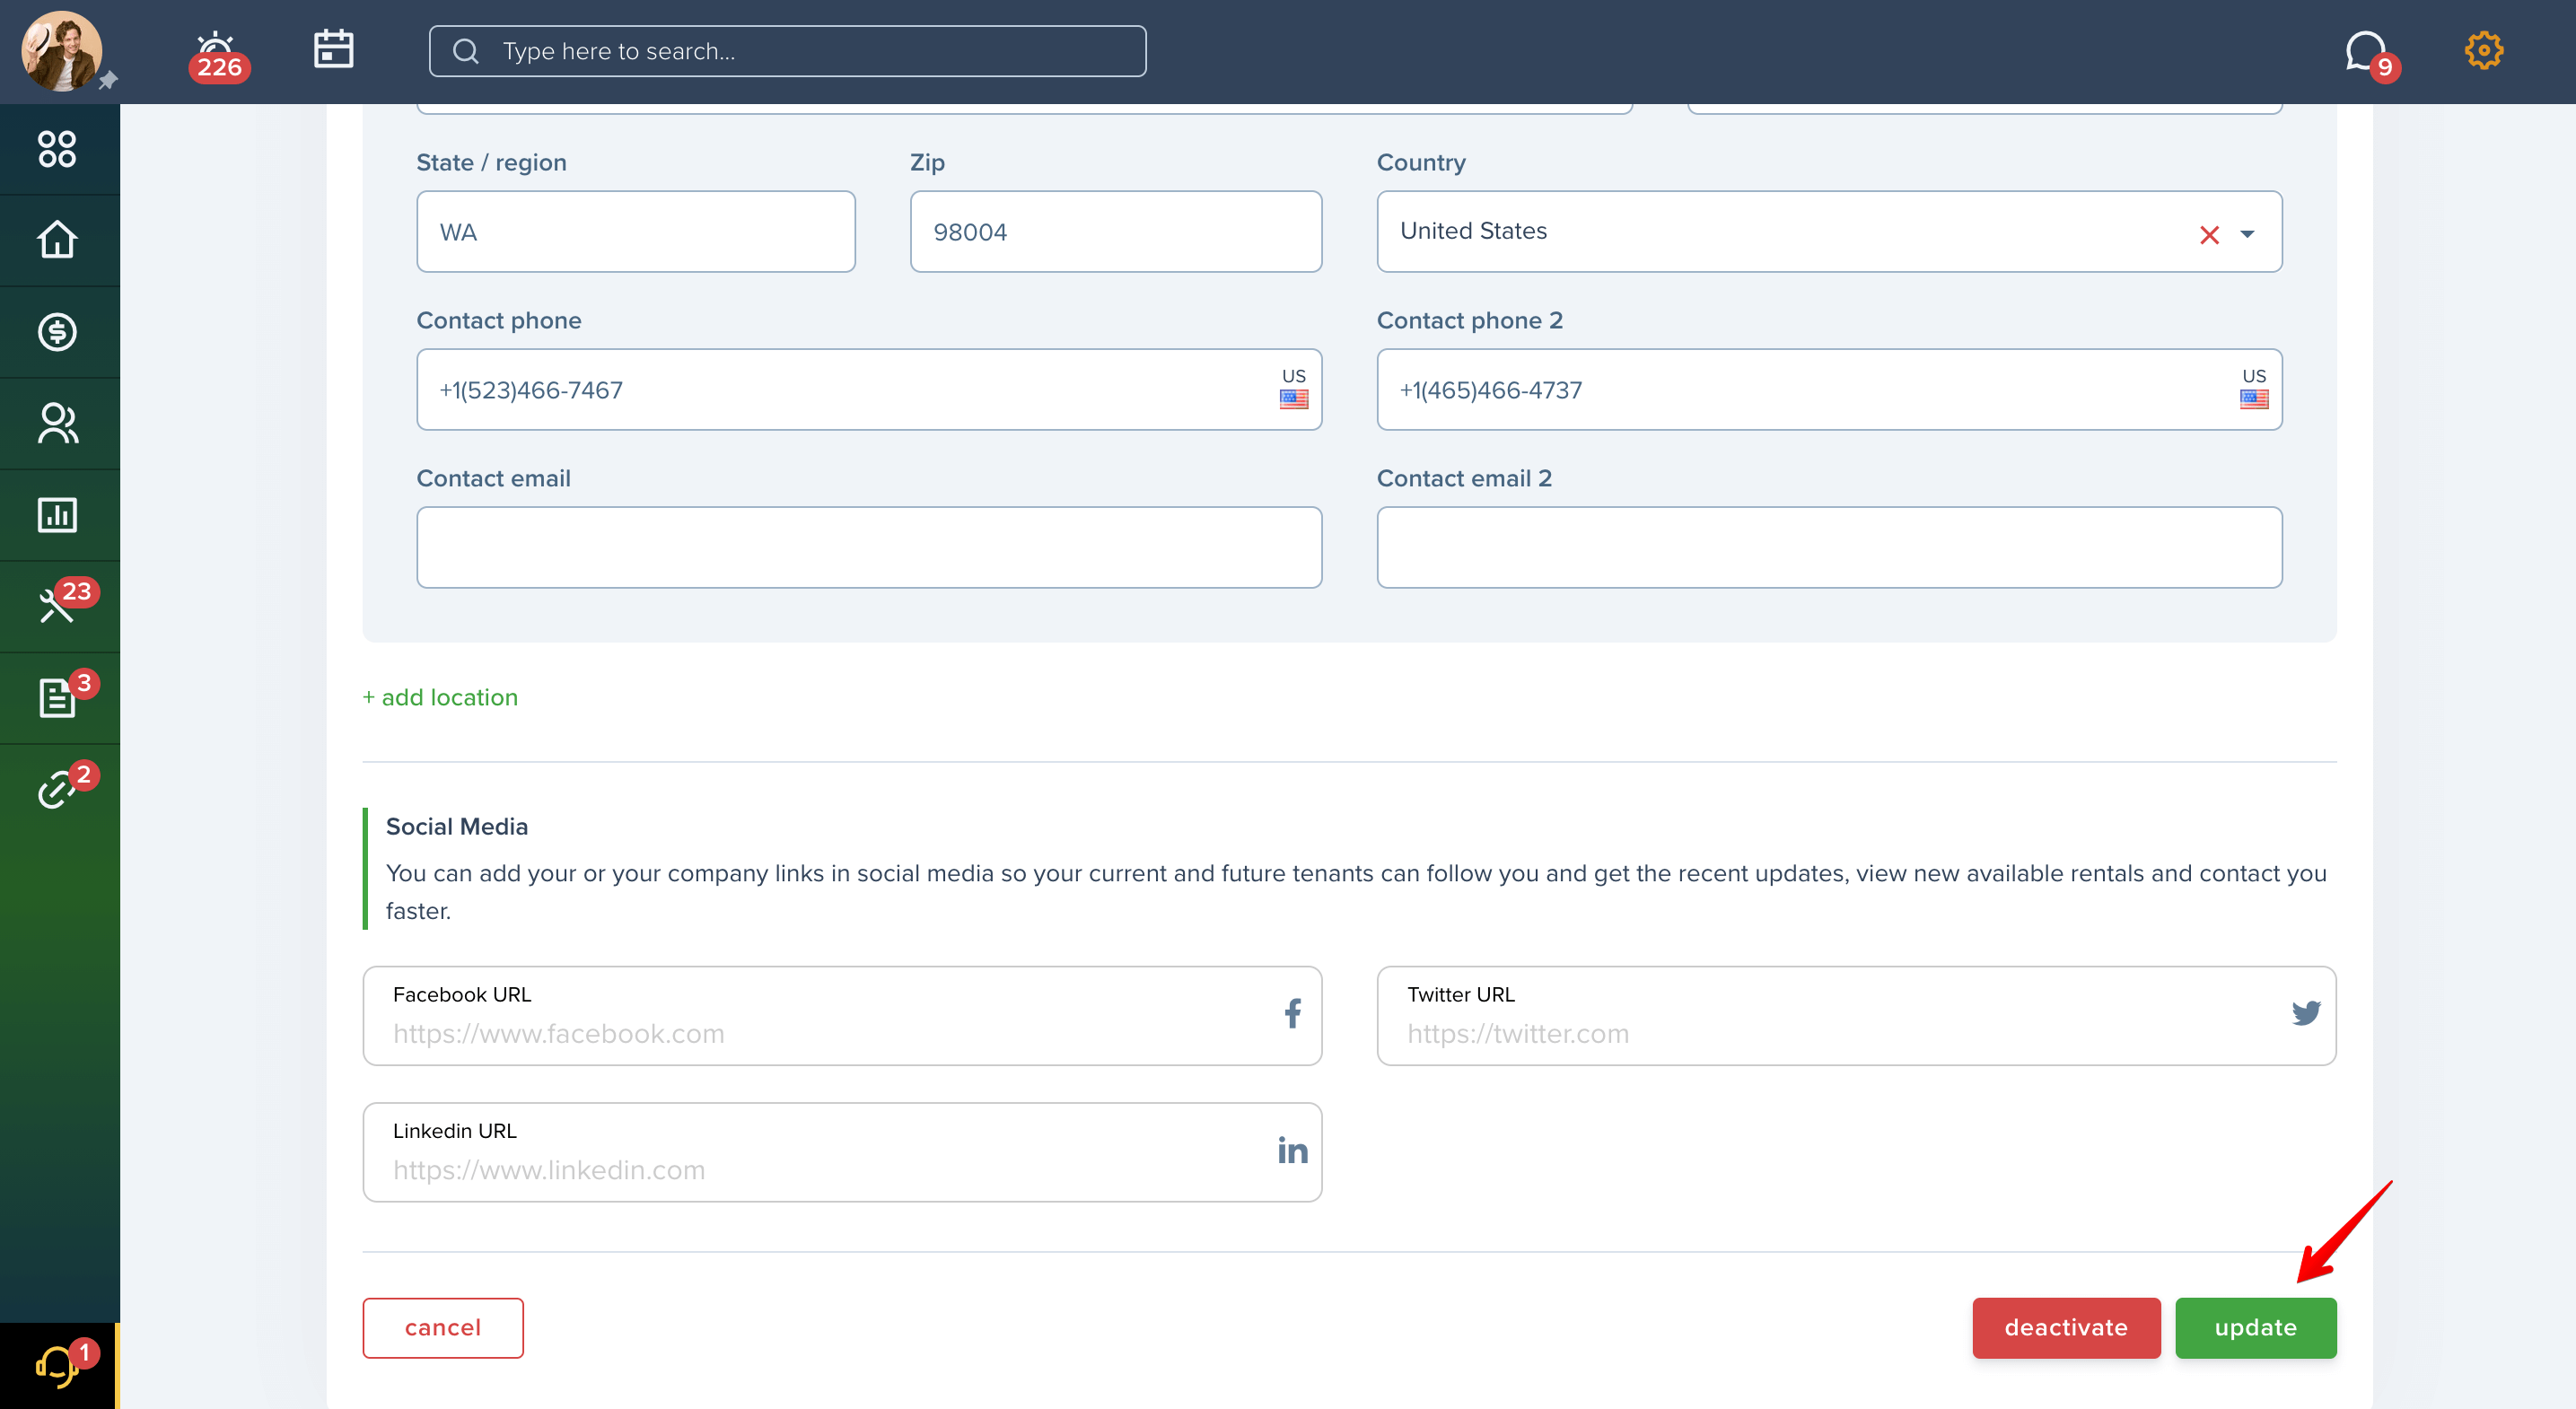
Task: Click the Contact phone 2 number field
Action: tap(1829, 390)
